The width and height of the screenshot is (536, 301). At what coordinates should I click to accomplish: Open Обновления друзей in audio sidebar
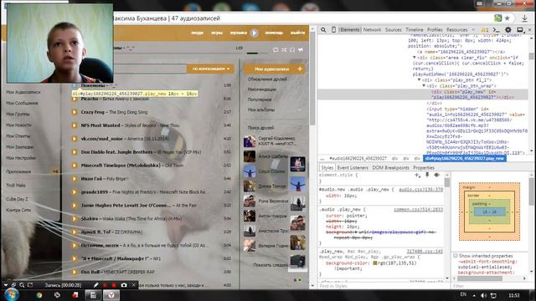tap(267, 79)
